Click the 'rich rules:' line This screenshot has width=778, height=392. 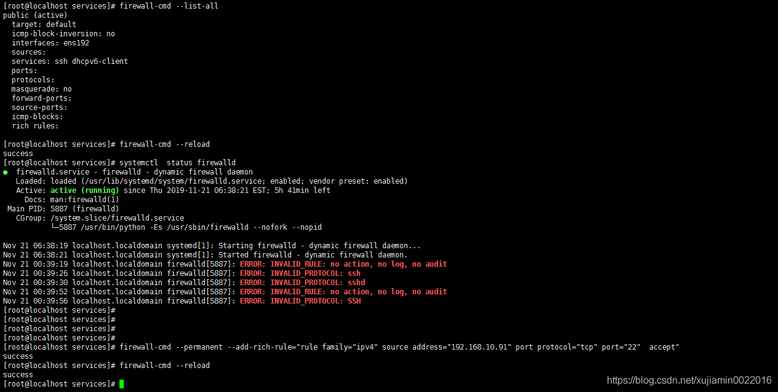click(35, 126)
